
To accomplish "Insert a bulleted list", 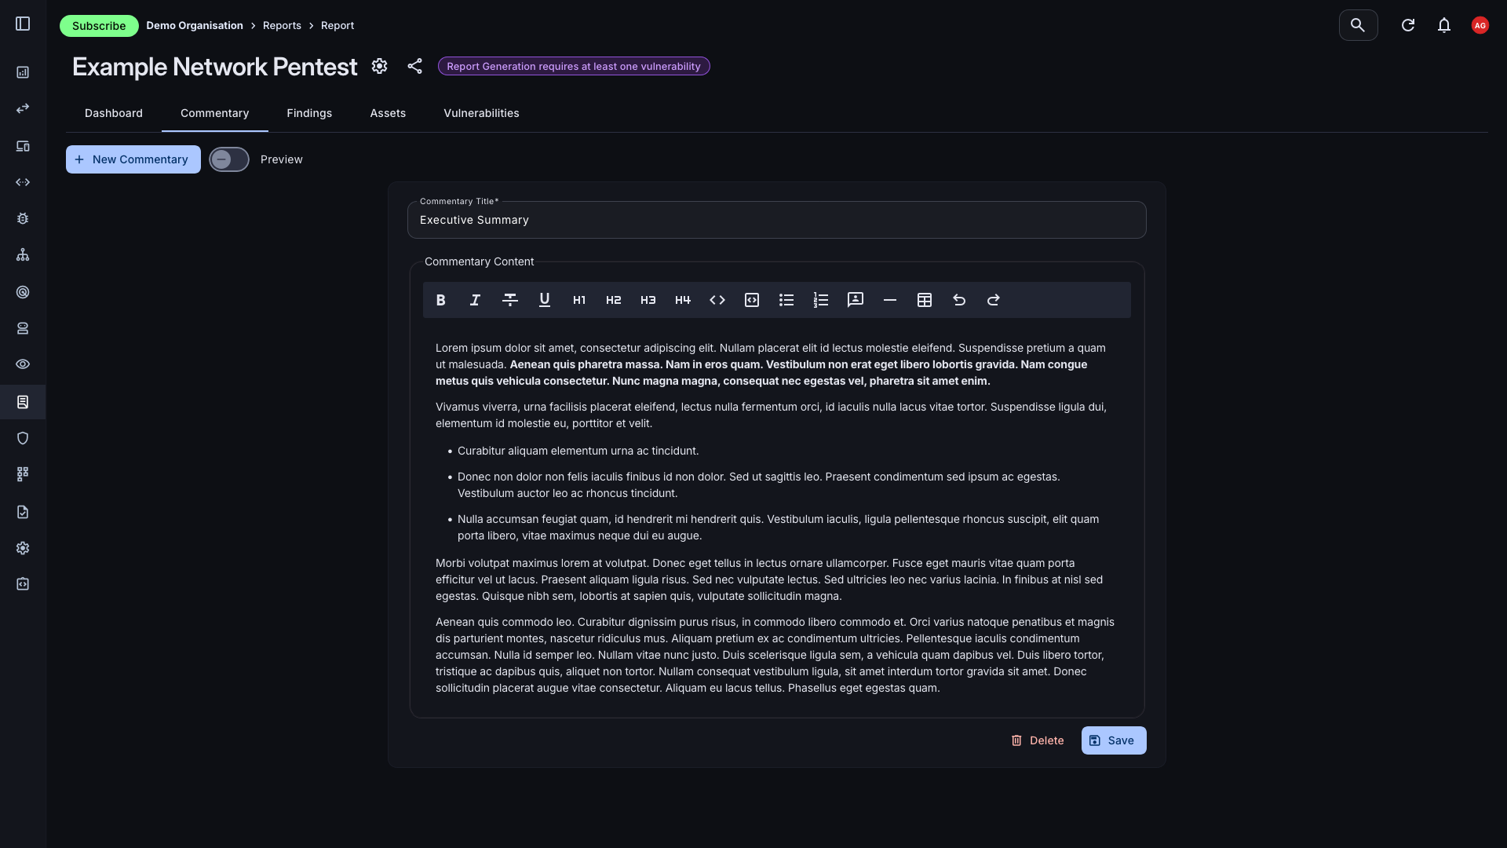I will [x=786, y=300].
